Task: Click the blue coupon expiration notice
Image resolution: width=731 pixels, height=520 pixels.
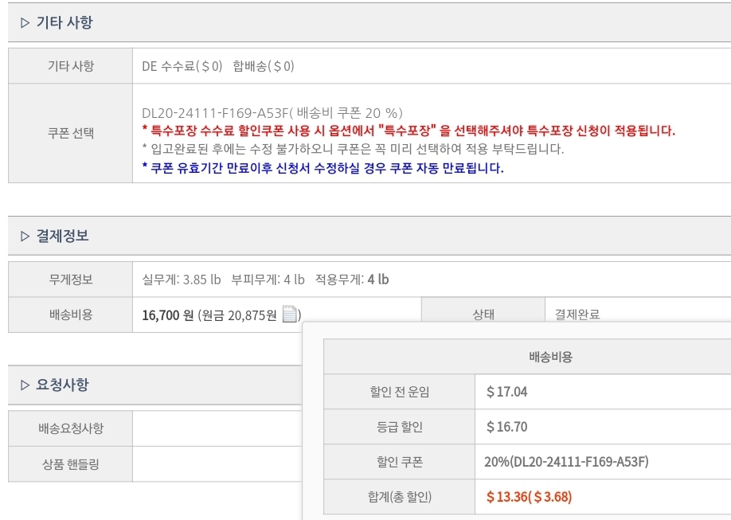Action: pos(322,168)
